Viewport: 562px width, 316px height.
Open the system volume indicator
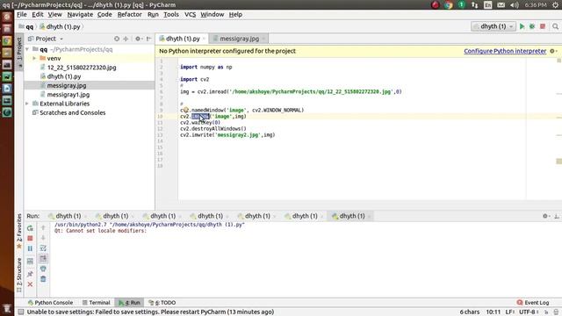tap(515, 5)
